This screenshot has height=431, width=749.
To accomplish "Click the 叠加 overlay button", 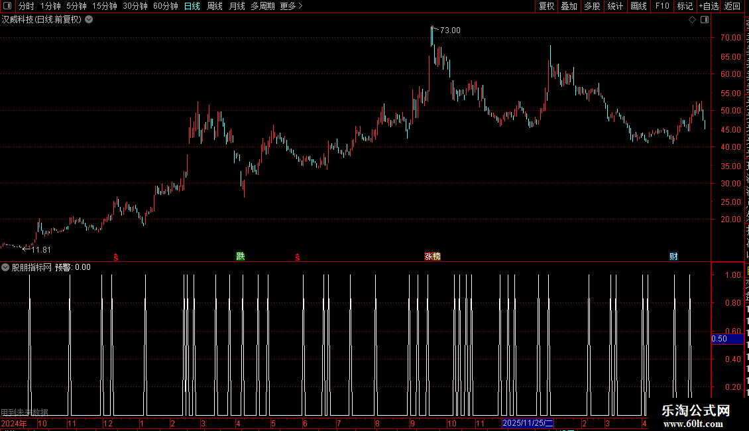I will pyautogui.click(x=569, y=6).
